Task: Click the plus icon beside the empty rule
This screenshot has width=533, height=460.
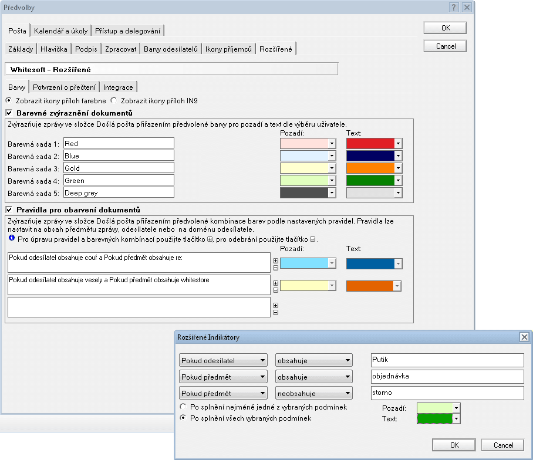Action: click(276, 305)
